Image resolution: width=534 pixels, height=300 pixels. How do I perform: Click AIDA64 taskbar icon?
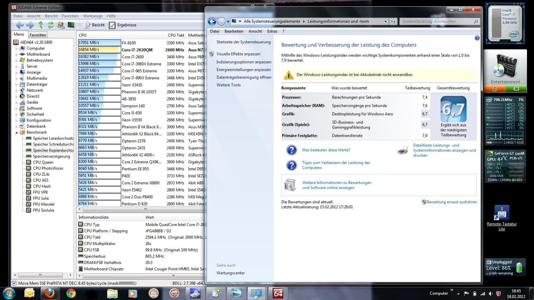pyautogui.click(x=278, y=293)
